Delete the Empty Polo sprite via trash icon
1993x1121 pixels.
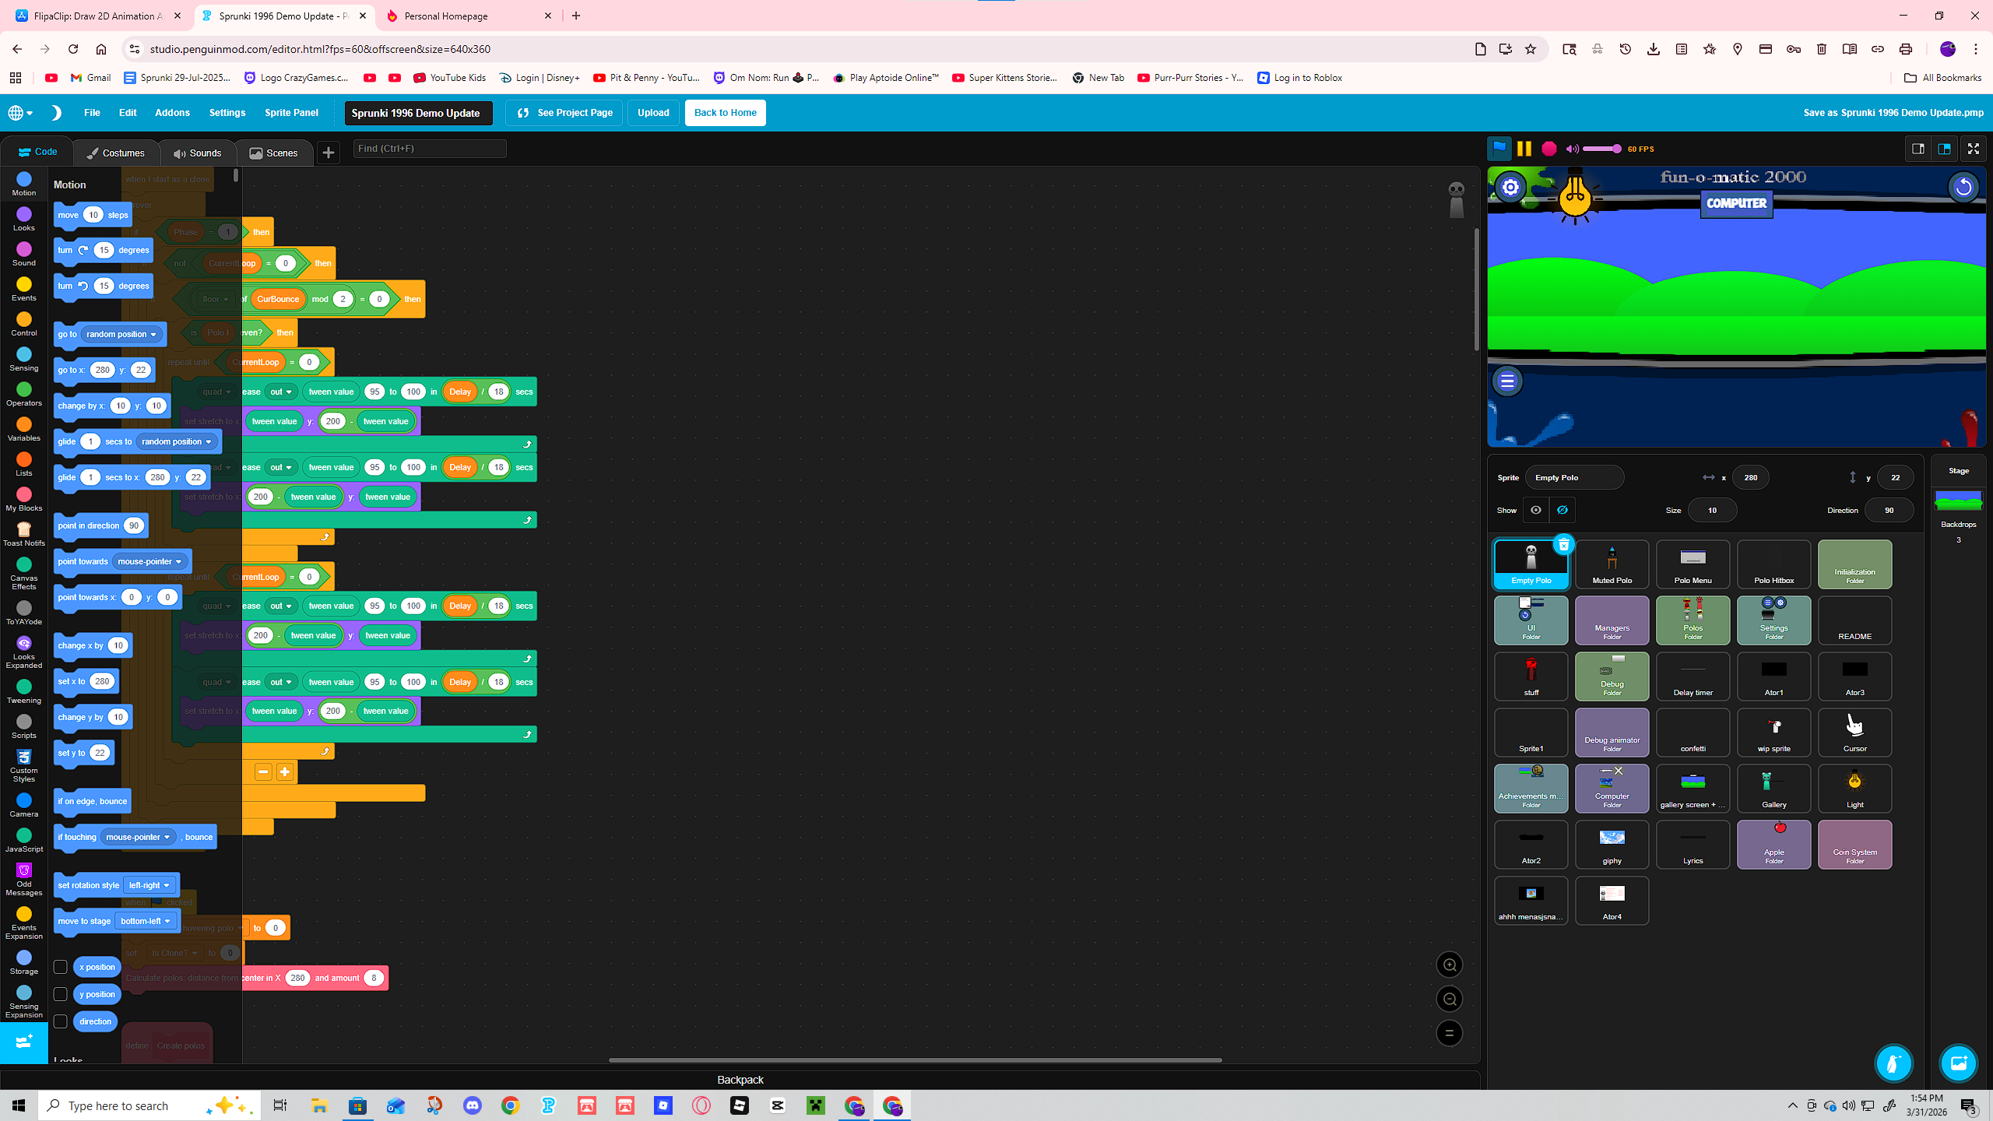(x=1563, y=545)
